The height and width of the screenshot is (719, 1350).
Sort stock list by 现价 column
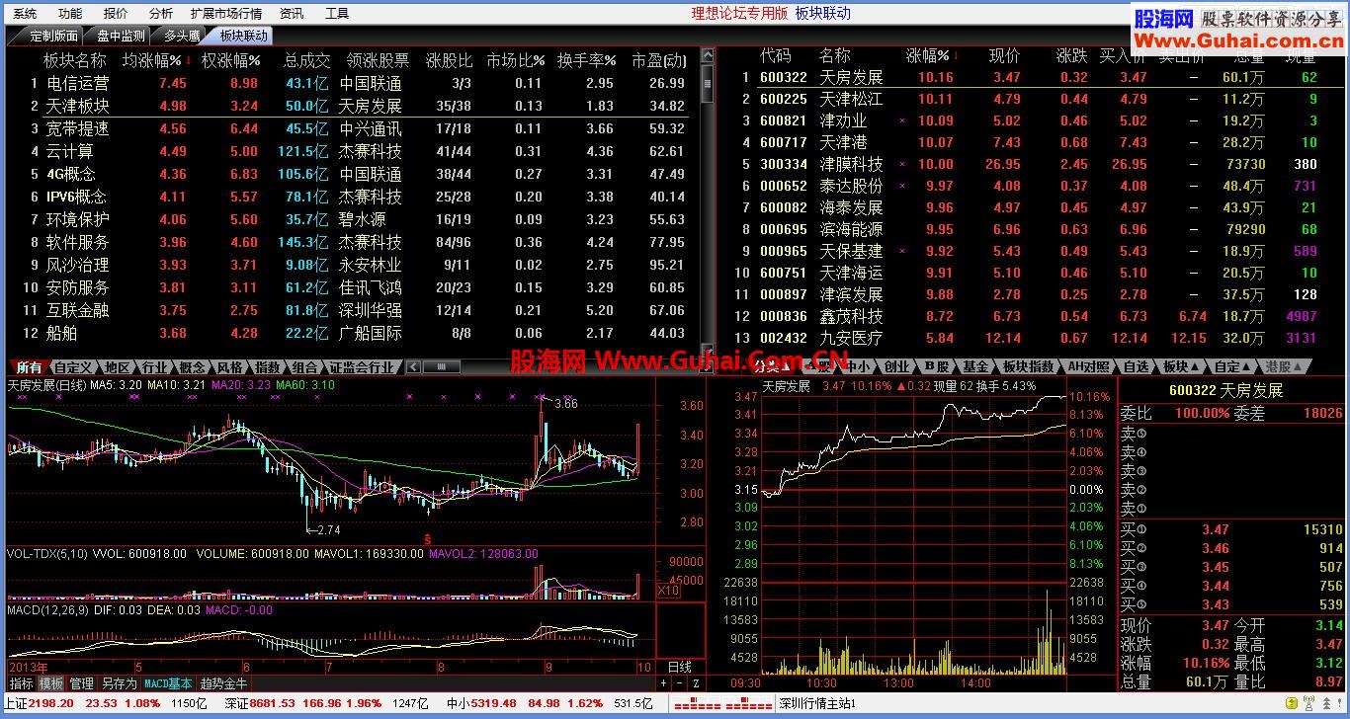[1004, 55]
